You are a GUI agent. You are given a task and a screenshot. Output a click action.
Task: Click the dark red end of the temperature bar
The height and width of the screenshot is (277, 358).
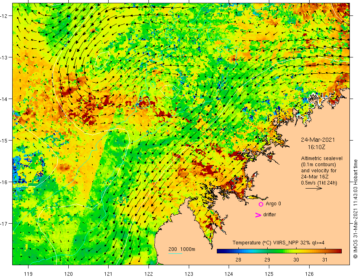coord(338,251)
